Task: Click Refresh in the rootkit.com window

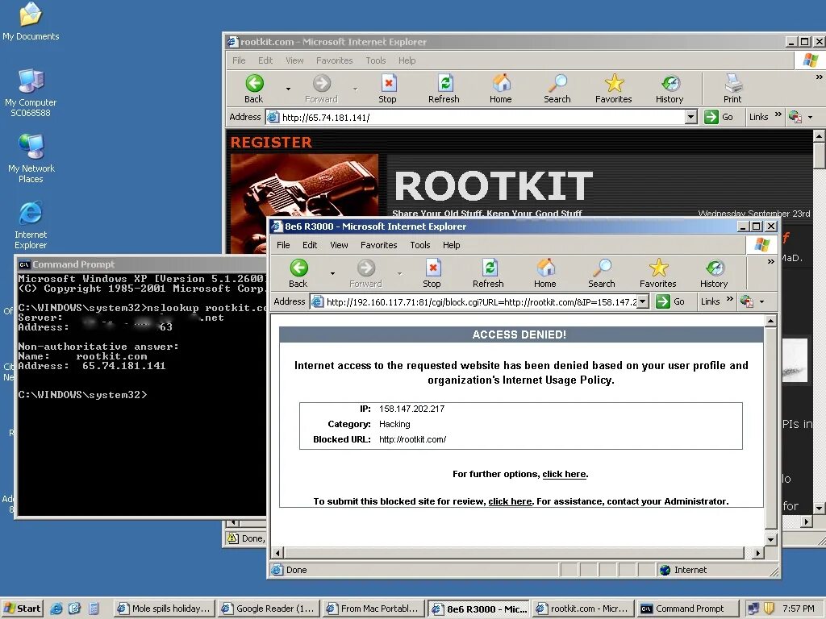Action: click(444, 89)
